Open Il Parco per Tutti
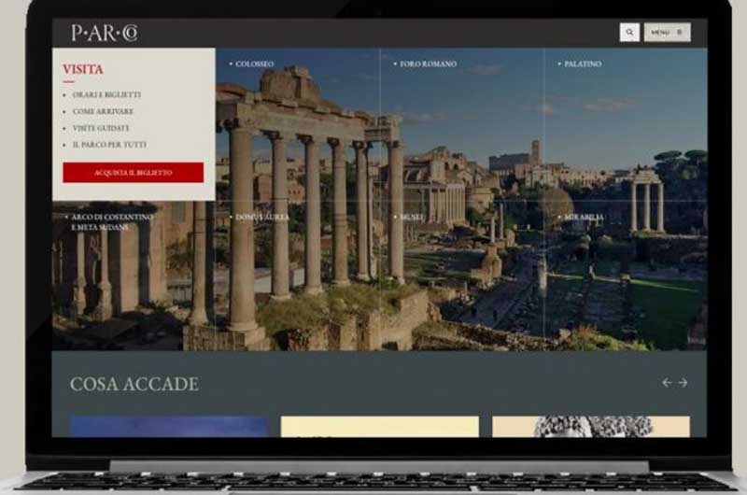 [x=108, y=145]
